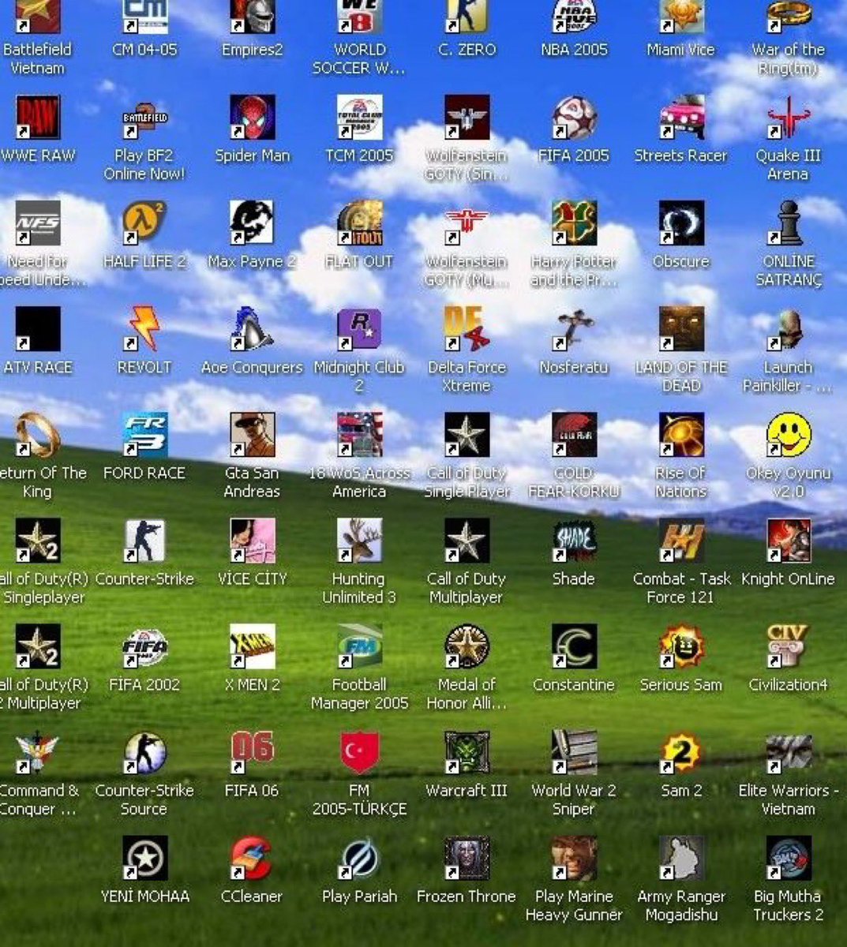Launch the CCleaner desktop icon
Screen dimensions: 847x947
[x=252, y=858]
